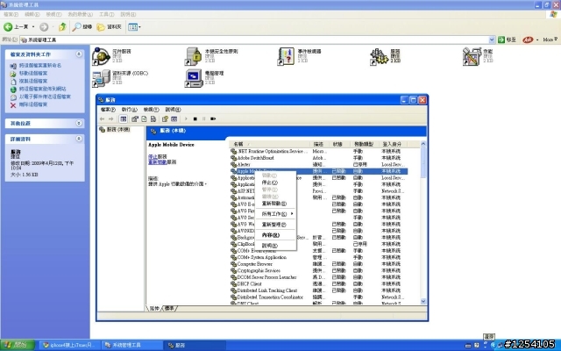Select the Cryptographic Services row
The width and height of the screenshot is (561, 351).
[x=318, y=271]
